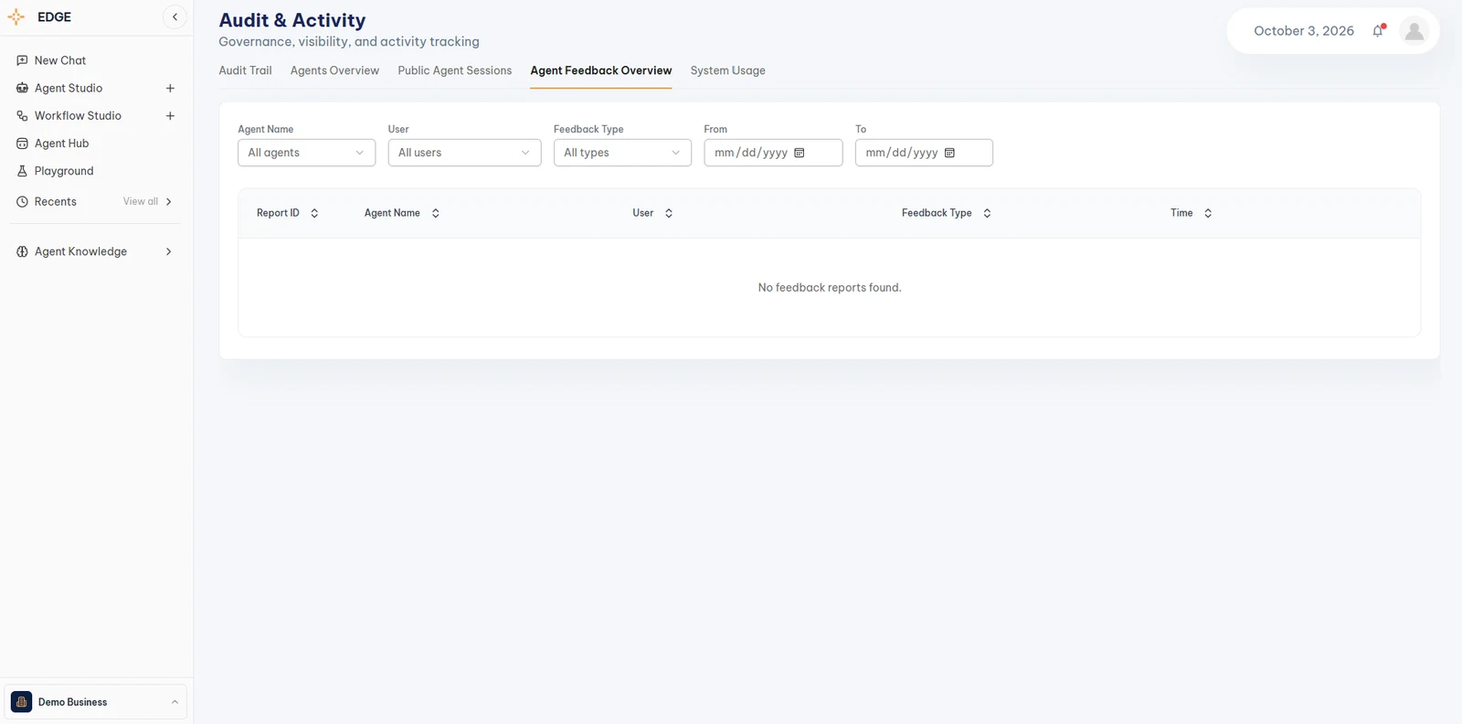Select the Agent Feedback Overview tab

click(x=600, y=70)
